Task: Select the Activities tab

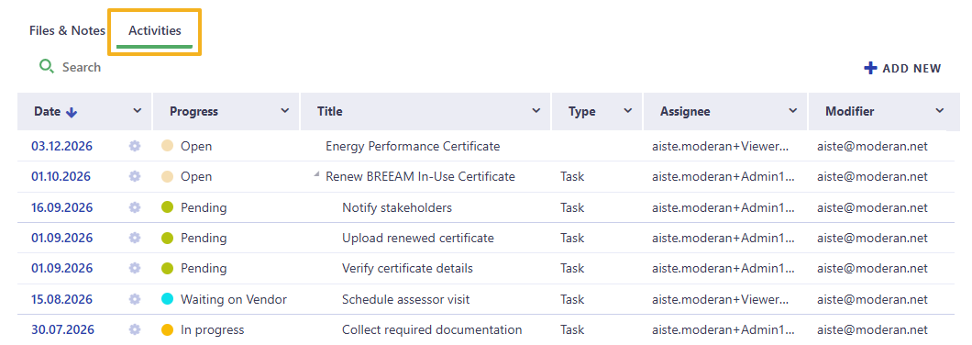Action: (x=155, y=30)
